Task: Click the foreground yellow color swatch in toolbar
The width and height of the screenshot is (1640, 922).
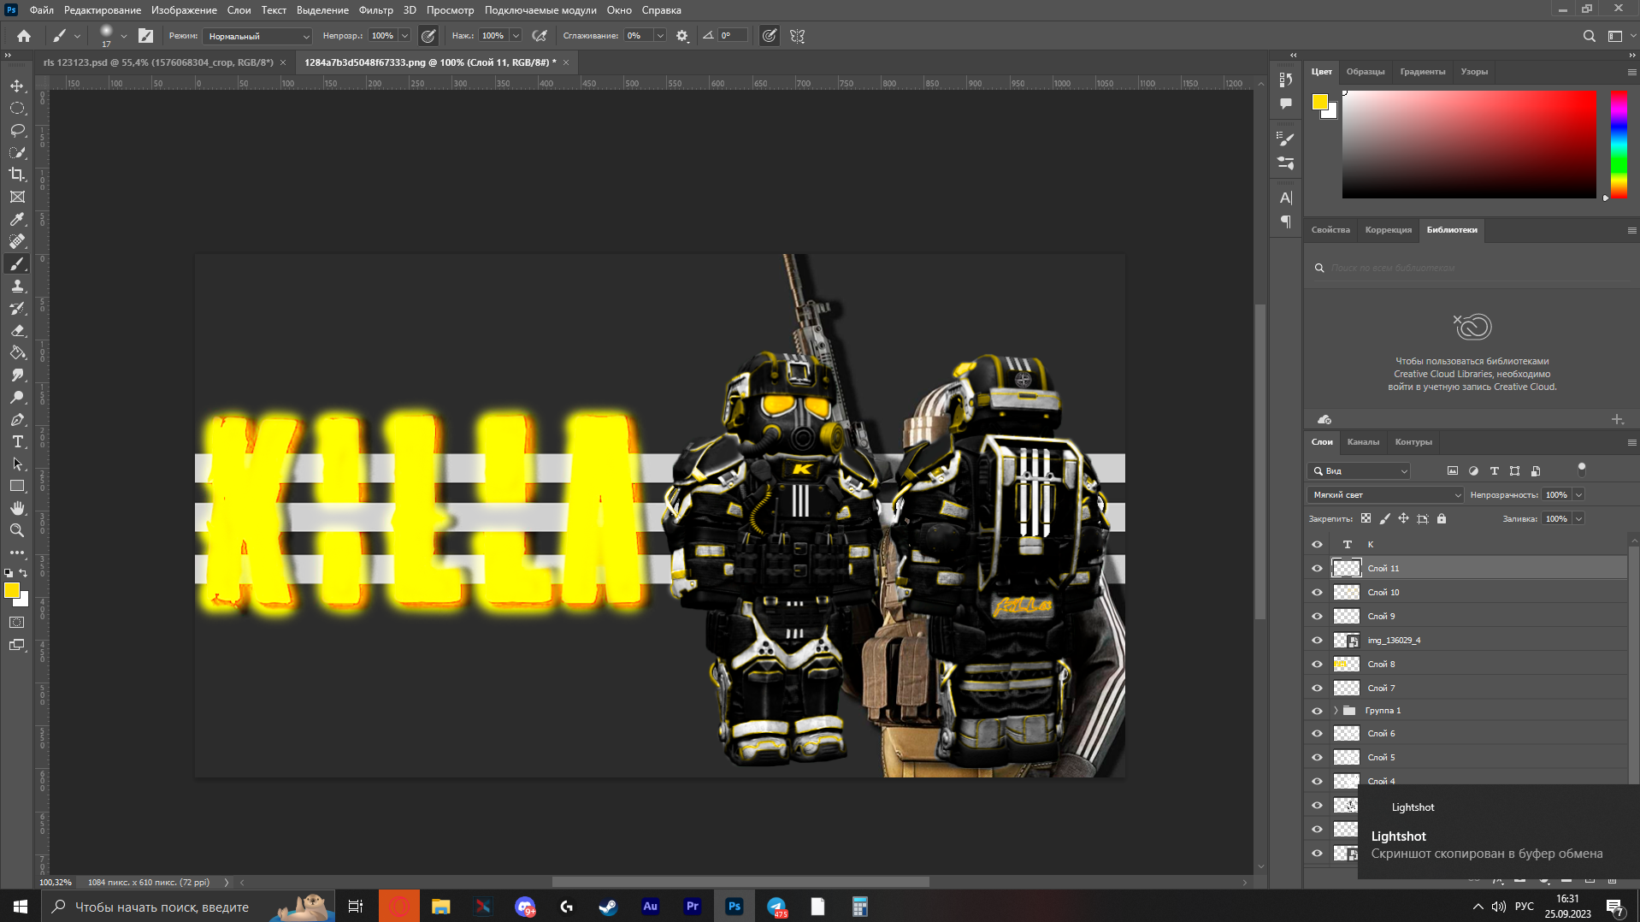Action: coord(12,590)
